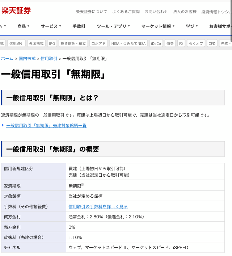Select the らくオプ category tab
Viewport: 232px width, 256px height.
click(x=196, y=43)
